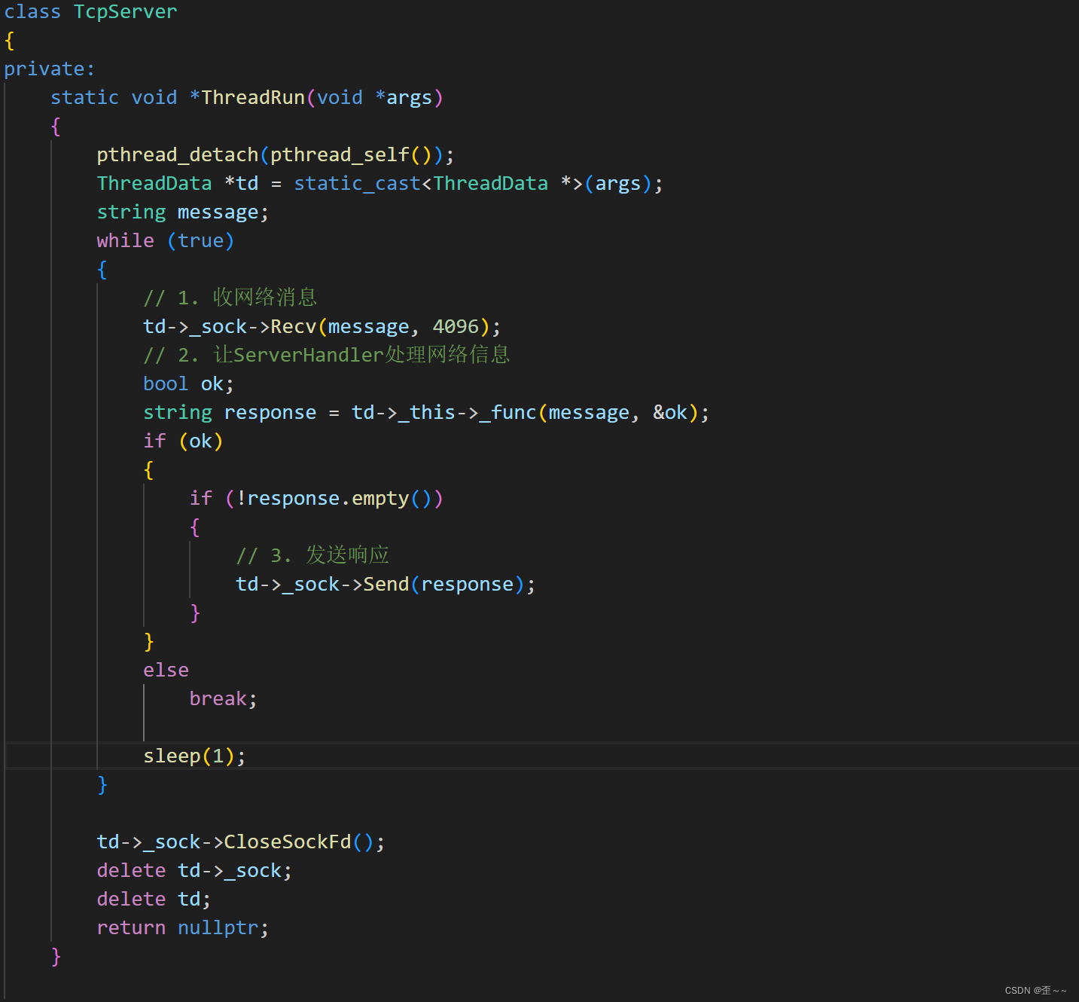The height and width of the screenshot is (1002, 1079).
Task: Click the pthread_self call
Action: (x=340, y=155)
